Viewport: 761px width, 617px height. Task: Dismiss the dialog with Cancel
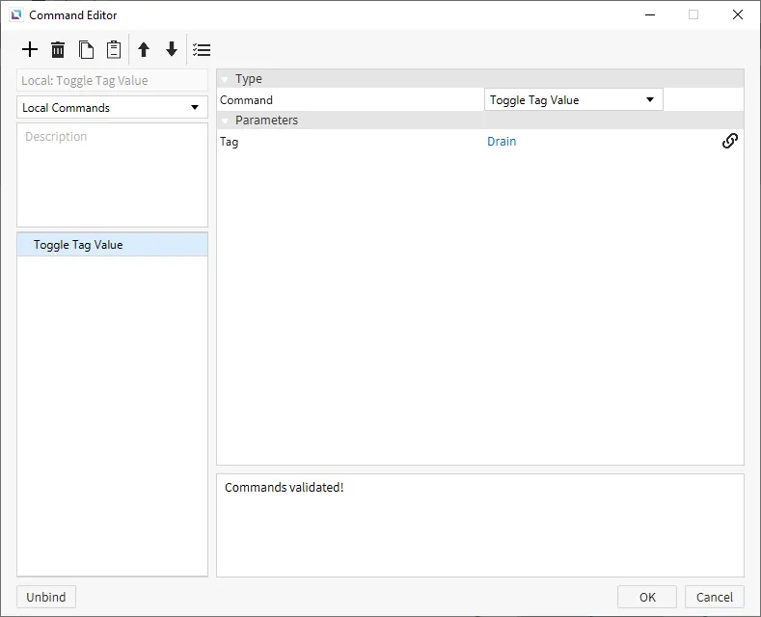tap(714, 597)
